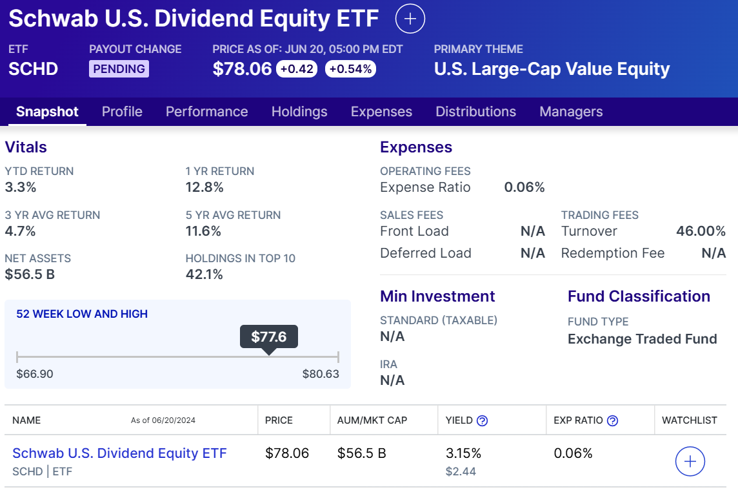
Task: View the Expenses tab
Action: pos(381,112)
